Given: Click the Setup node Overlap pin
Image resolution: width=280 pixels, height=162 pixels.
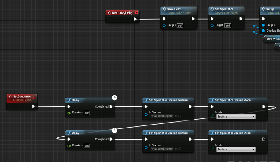Looking at the screenshot, I should point(263,31).
